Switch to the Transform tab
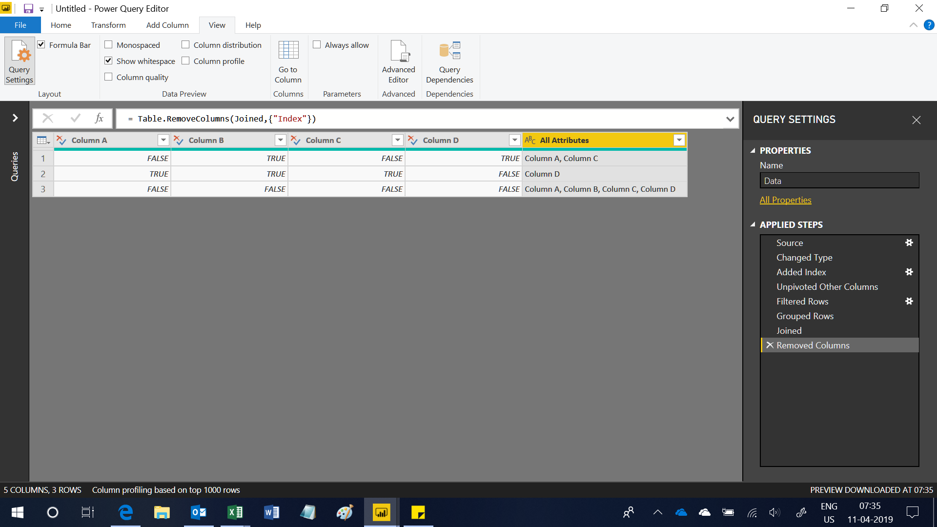937x527 pixels. click(x=108, y=25)
